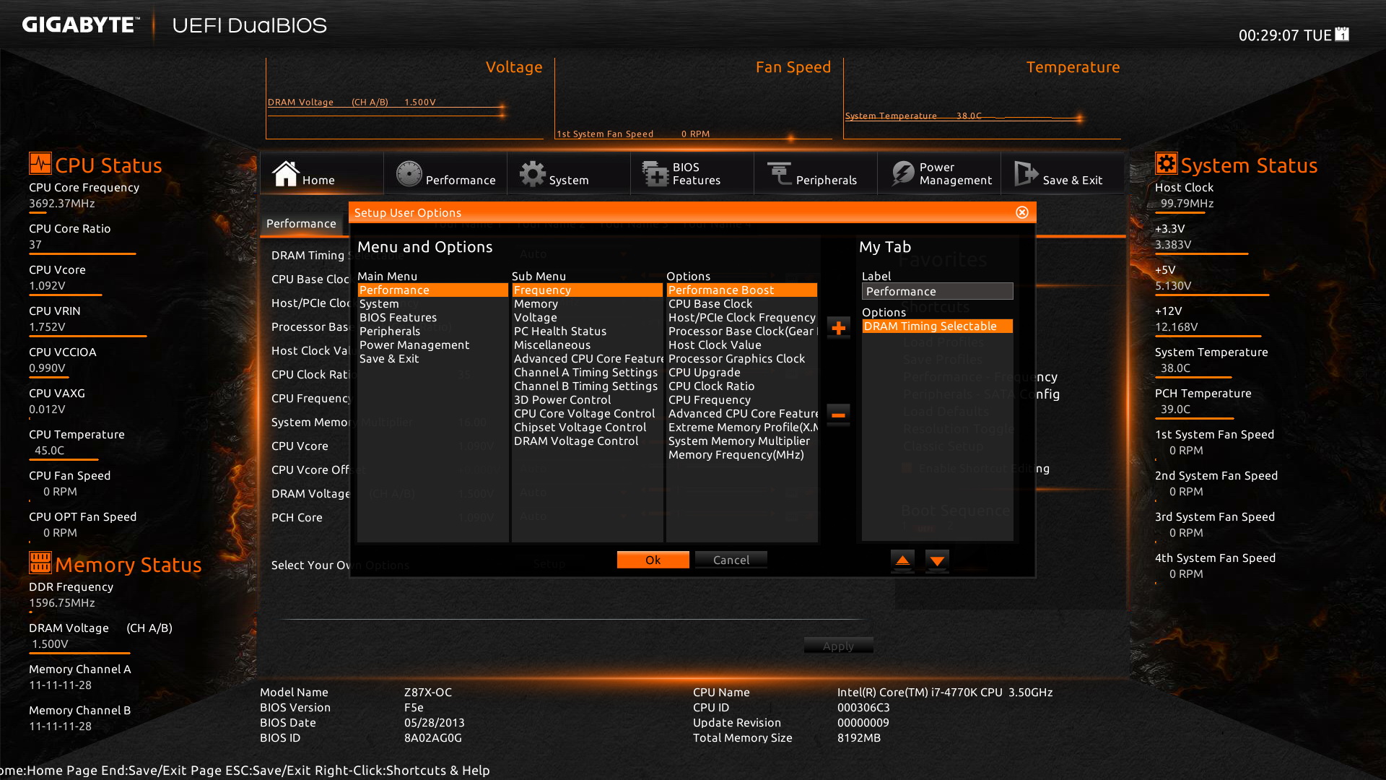Select Memory Frequency(MHz) option

tap(741, 455)
